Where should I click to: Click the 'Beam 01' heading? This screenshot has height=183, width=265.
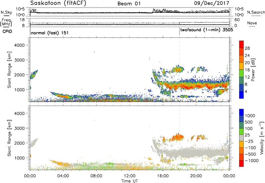[x=129, y=4]
